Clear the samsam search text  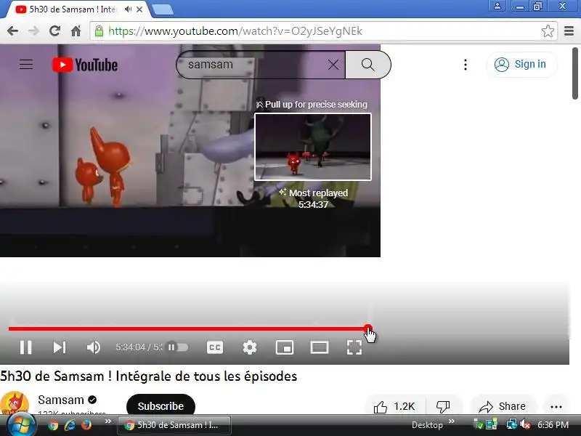coord(333,65)
